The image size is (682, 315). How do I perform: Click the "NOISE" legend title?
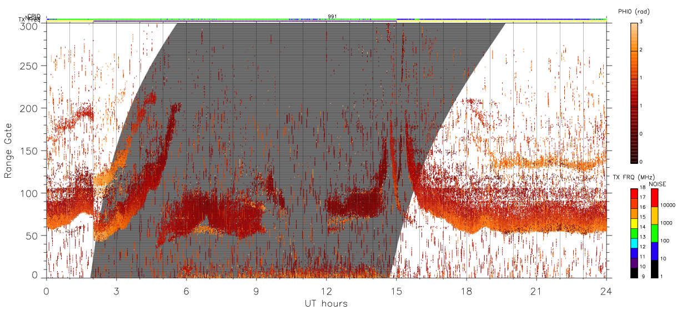coord(658,184)
